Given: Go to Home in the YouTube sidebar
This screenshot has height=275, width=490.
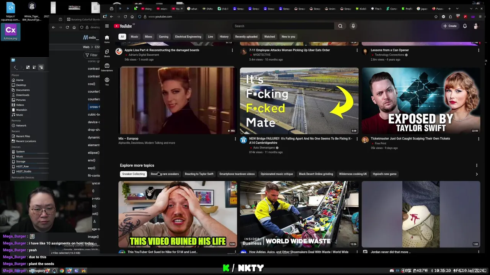Looking at the screenshot, I should coord(107,39).
